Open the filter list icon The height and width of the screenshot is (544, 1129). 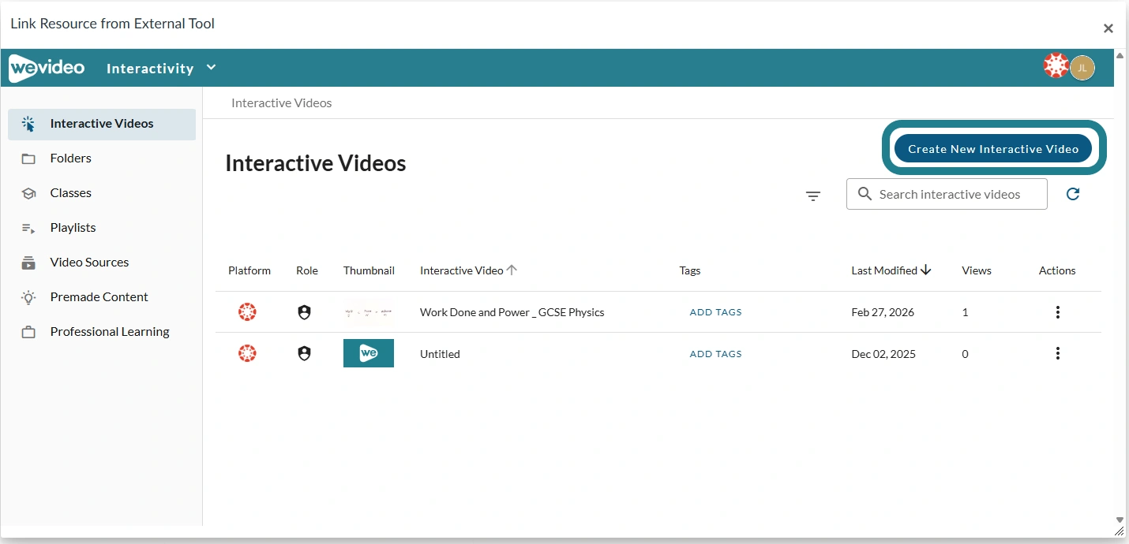coord(813,196)
